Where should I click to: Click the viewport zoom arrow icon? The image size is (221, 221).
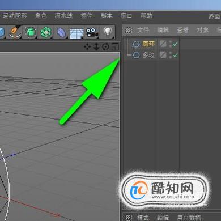pyautogui.click(x=96, y=46)
